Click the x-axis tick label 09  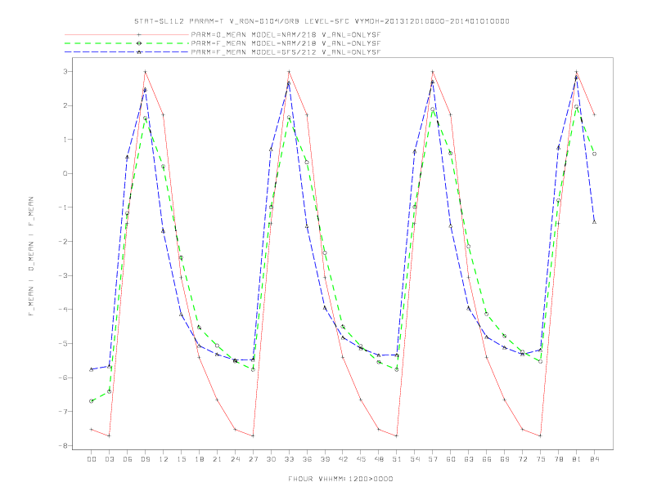coord(145,459)
